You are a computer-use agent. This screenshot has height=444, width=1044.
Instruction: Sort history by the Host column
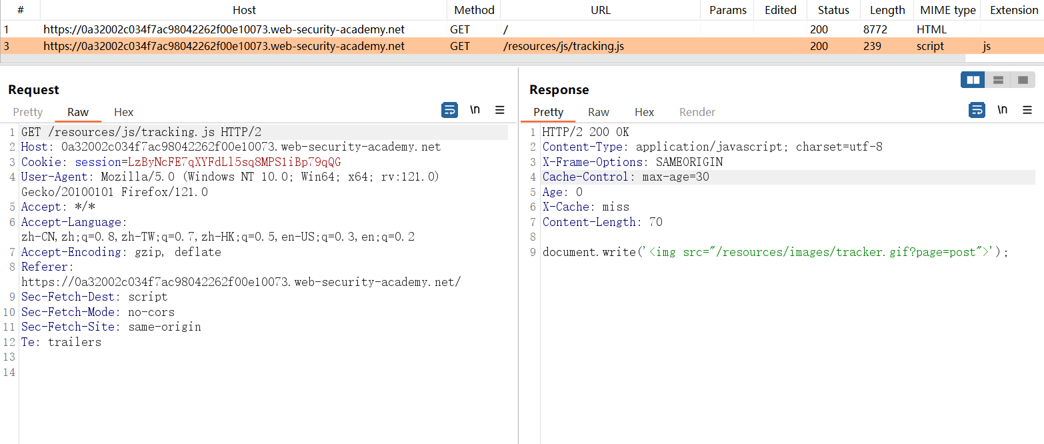(x=244, y=10)
